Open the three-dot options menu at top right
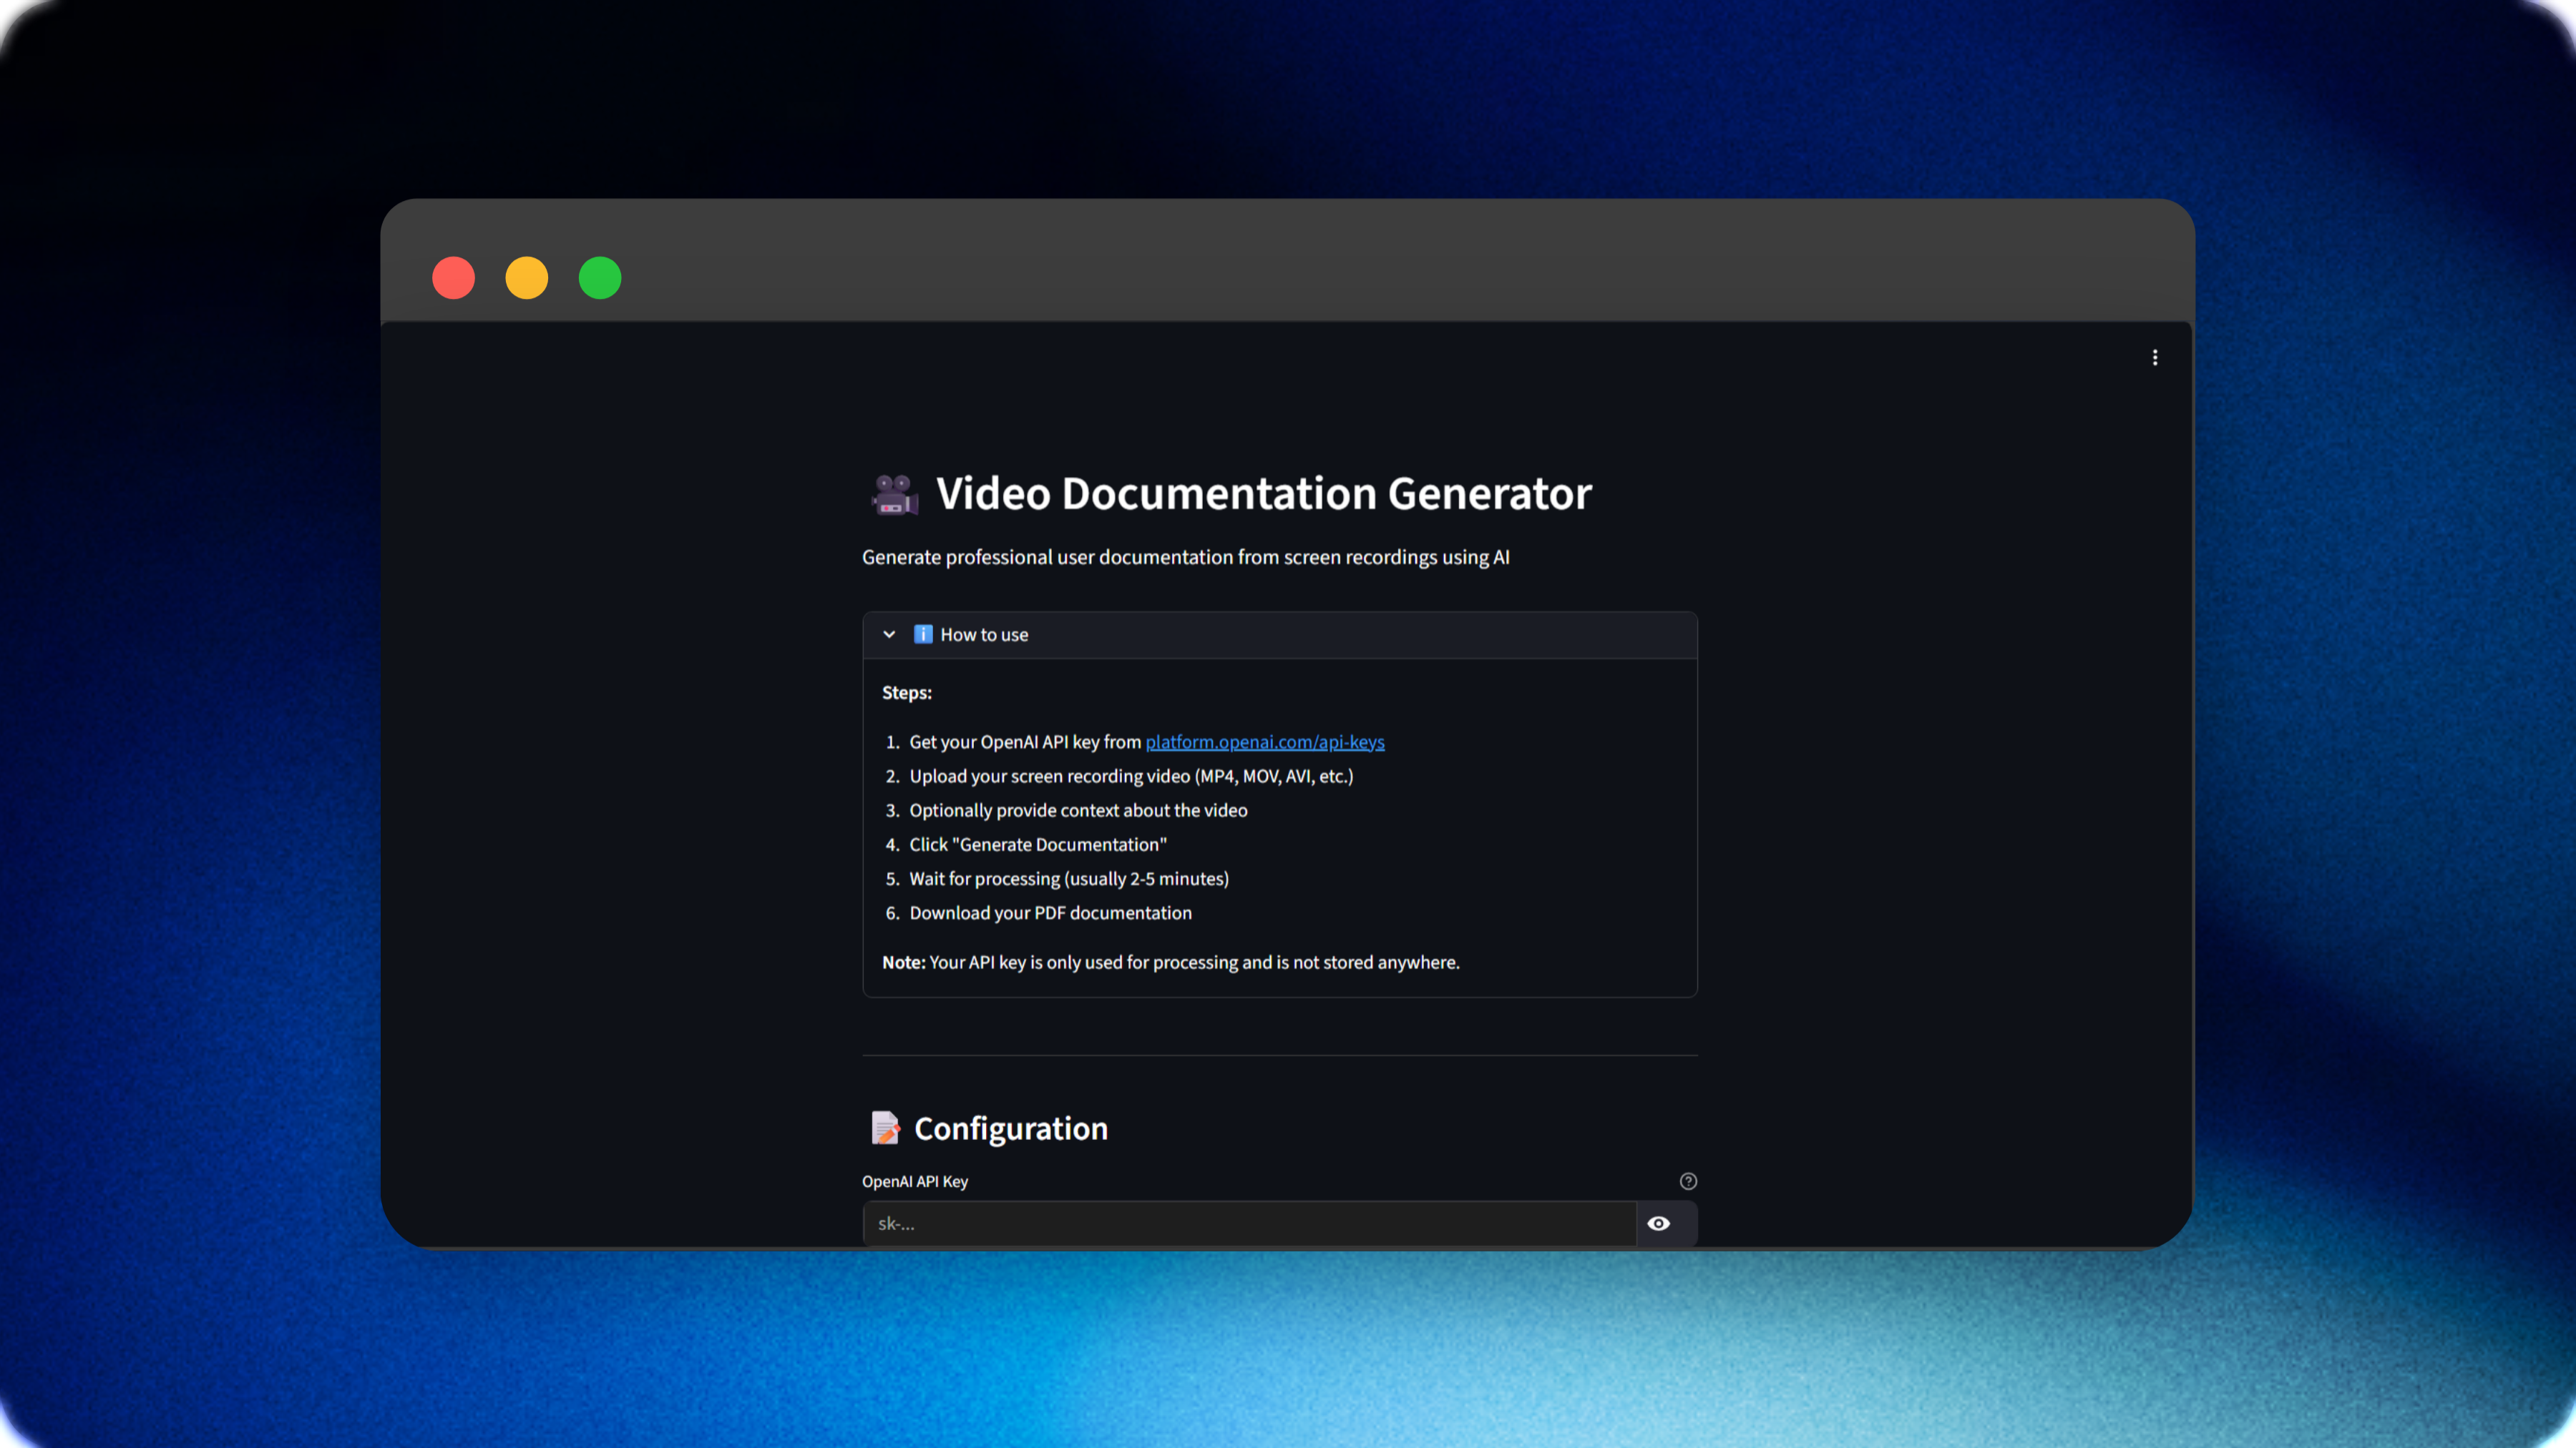The height and width of the screenshot is (1448, 2576). click(x=2155, y=357)
